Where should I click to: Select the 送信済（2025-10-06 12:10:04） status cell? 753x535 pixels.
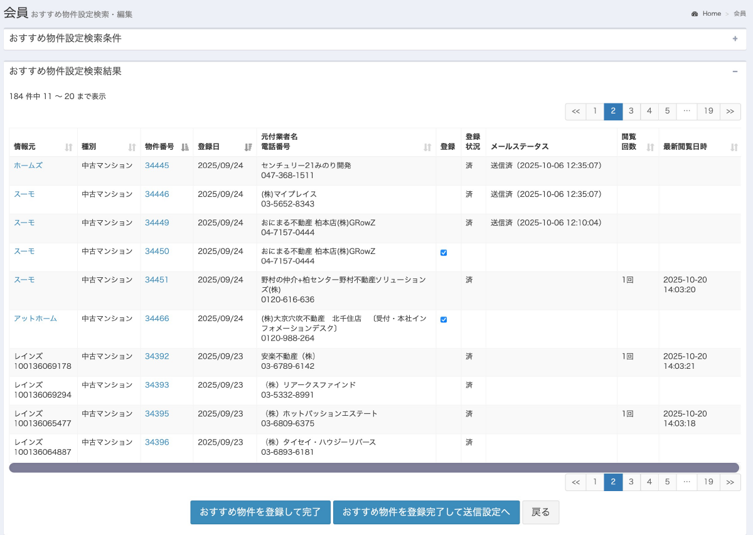(552, 228)
